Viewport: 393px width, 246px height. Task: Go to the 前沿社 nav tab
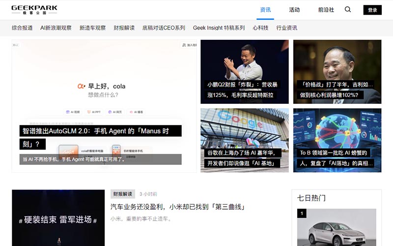[x=326, y=10]
